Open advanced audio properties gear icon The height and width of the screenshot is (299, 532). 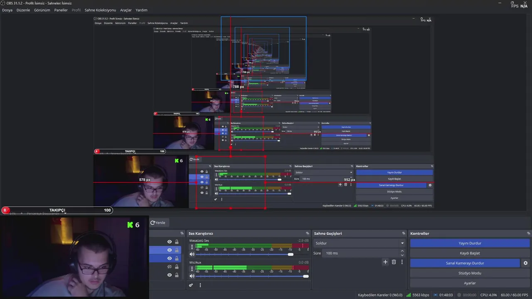[x=191, y=285]
